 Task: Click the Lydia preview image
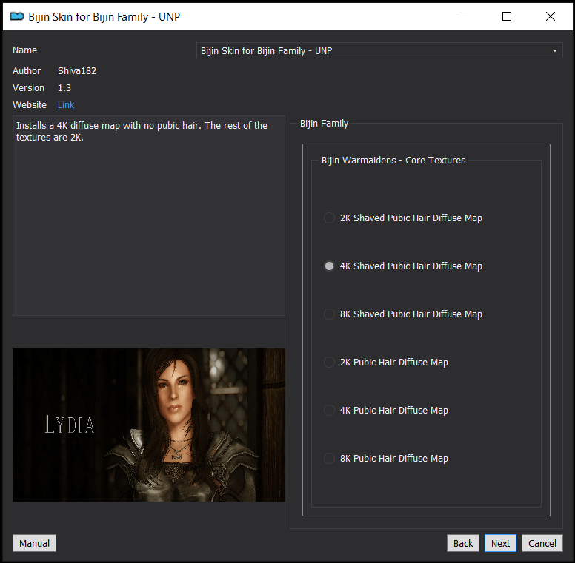click(149, 425)
